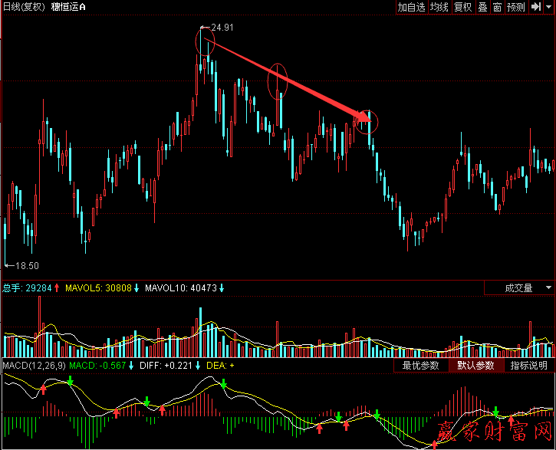Click the dropdown arrow beside 成交量

pos(548,288)
